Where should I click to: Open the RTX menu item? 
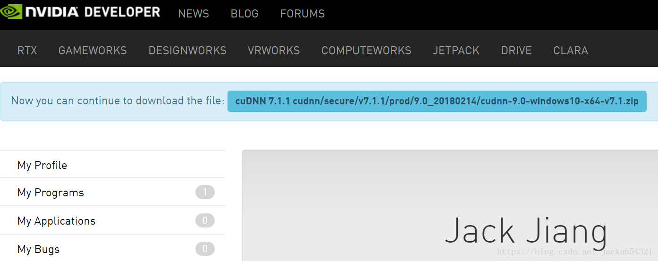click(27, 51)
